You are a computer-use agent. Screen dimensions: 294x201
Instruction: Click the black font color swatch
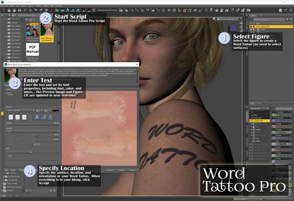(x=56, y=110)
